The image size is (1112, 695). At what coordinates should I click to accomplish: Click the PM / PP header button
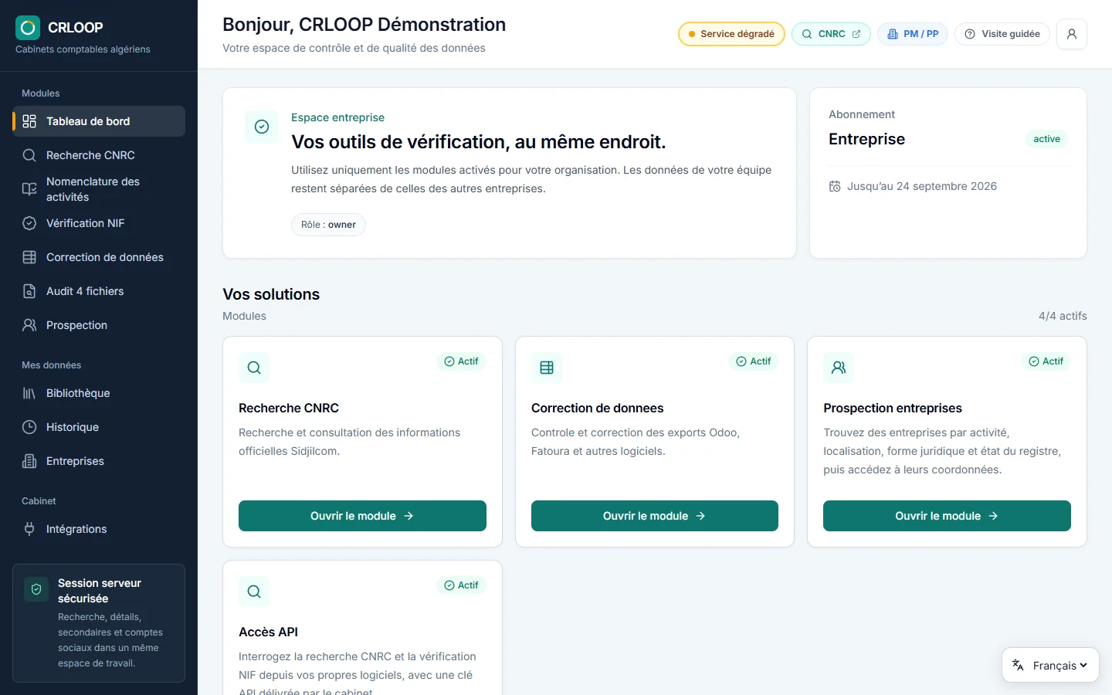(x=913, y=34)
